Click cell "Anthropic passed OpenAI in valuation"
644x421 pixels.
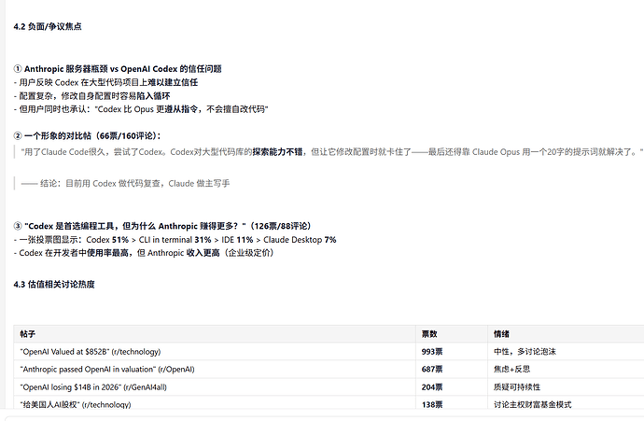pos(215,370)
